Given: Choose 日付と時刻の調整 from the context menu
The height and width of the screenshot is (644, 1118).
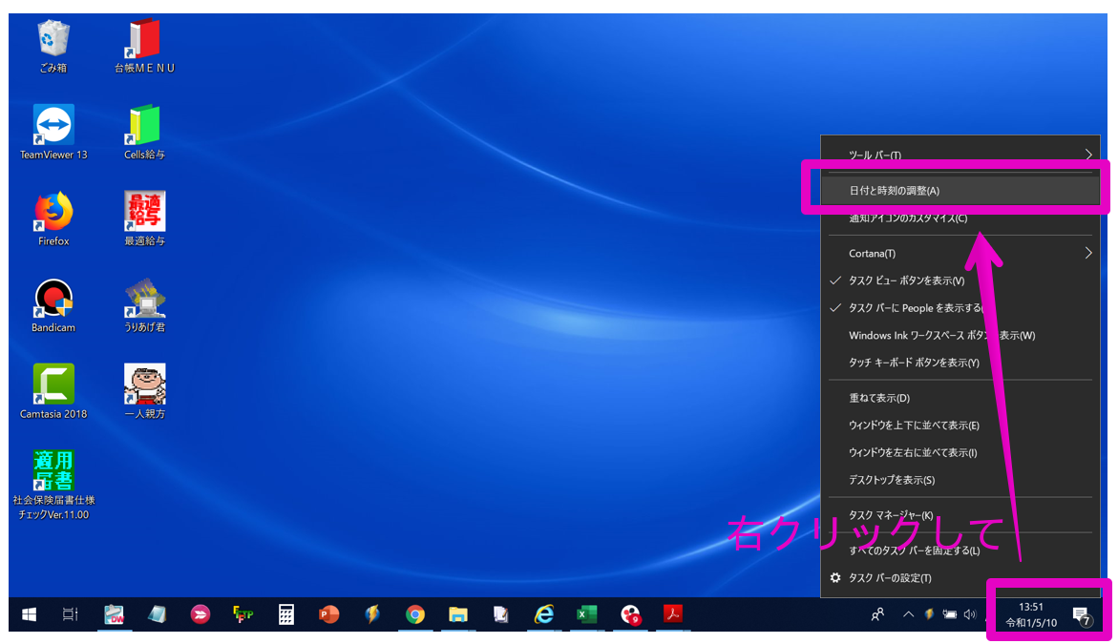Looking at the screenshot, I should click(960, 190).
